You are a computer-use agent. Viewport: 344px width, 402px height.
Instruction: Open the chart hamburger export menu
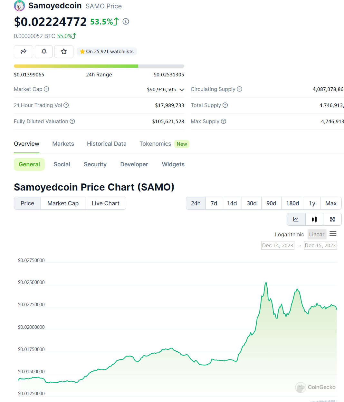tap(333, 234)
